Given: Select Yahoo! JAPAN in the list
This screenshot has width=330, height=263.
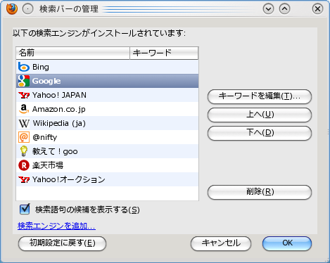Looking at the screenshot, I should pyautogui.click(x=107, y=95).
